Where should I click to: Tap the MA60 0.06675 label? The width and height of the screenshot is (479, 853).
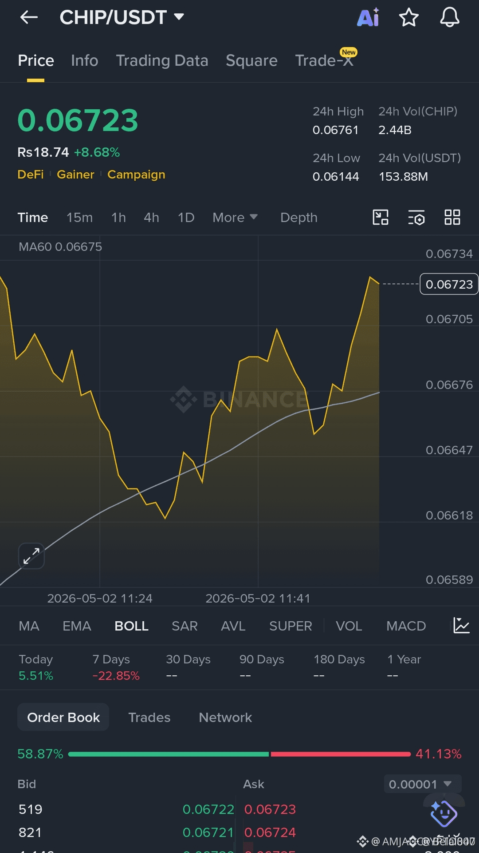click(60, 247)
